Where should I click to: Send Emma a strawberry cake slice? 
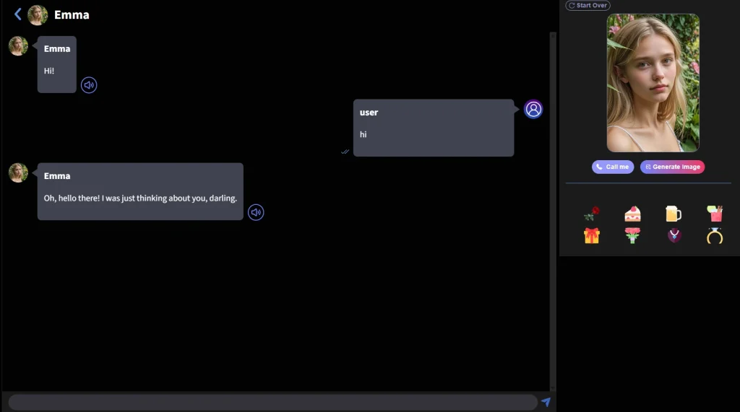(632, 214)
